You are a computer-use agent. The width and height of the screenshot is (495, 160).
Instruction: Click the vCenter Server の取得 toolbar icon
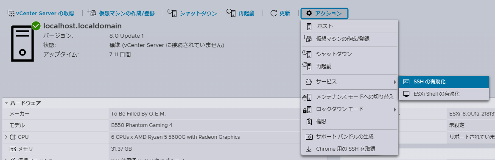tap(11, 13)
